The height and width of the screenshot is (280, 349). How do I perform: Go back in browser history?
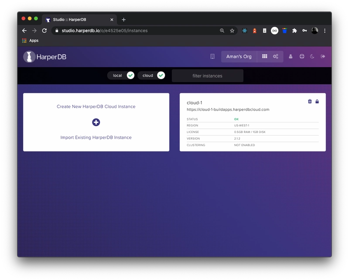[24, 31]
